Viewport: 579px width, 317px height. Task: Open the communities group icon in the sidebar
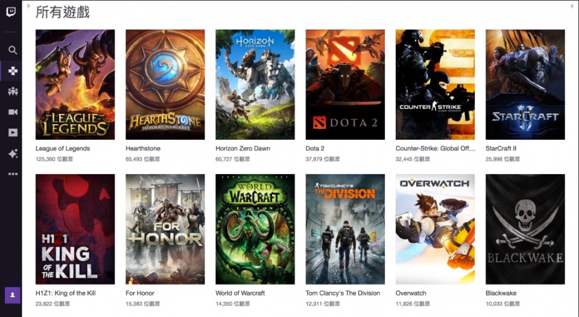[13, 92]
